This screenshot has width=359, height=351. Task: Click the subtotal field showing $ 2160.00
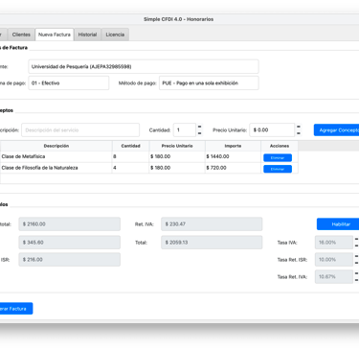click(x=70, y=224)
